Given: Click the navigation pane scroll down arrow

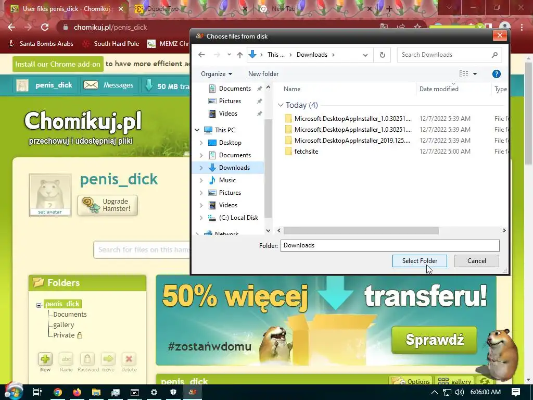Looking at the screenshot, I should click(268, 231).
